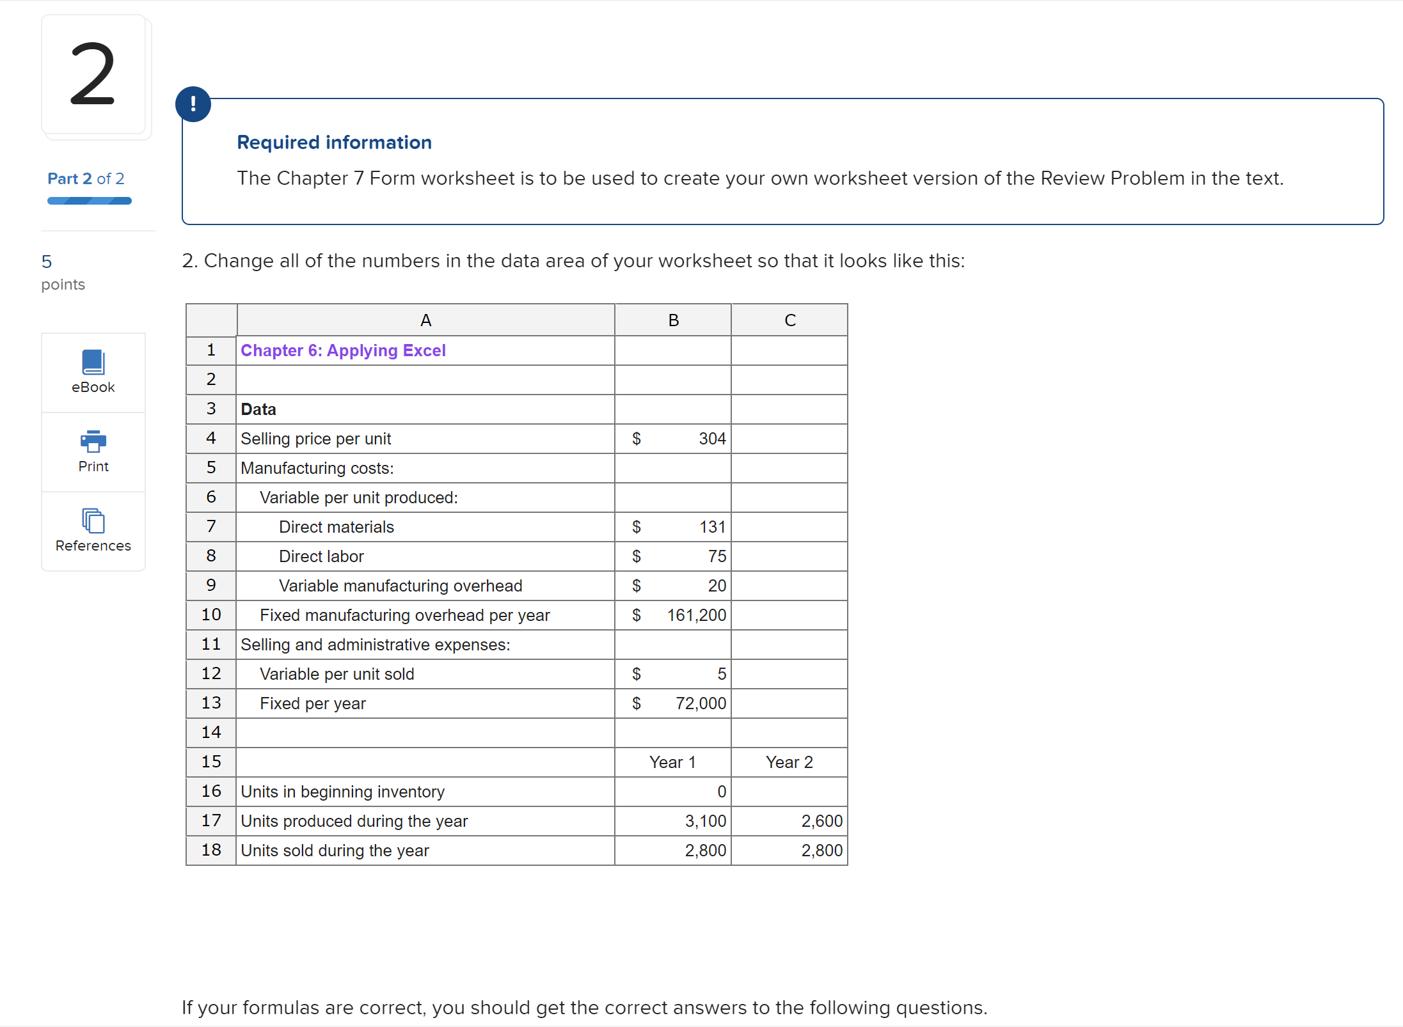
Task: Click the References label text
Action: click(x=93, y=545)
